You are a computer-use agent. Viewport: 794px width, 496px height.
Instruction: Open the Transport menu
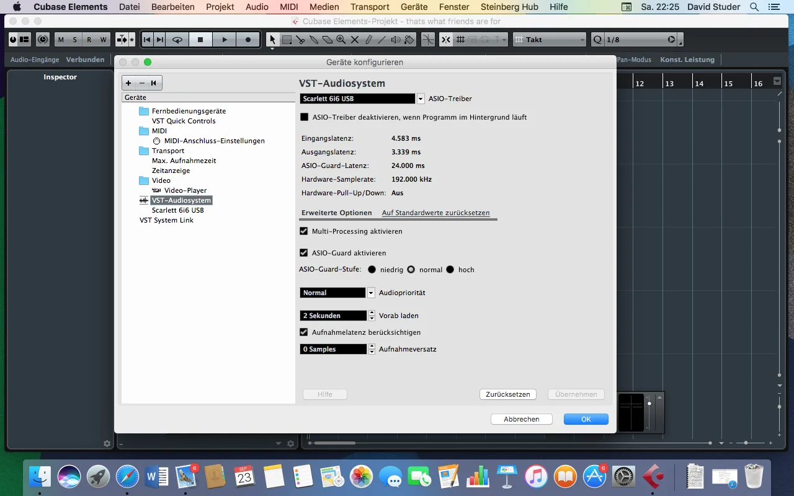(x=370, y=7)
